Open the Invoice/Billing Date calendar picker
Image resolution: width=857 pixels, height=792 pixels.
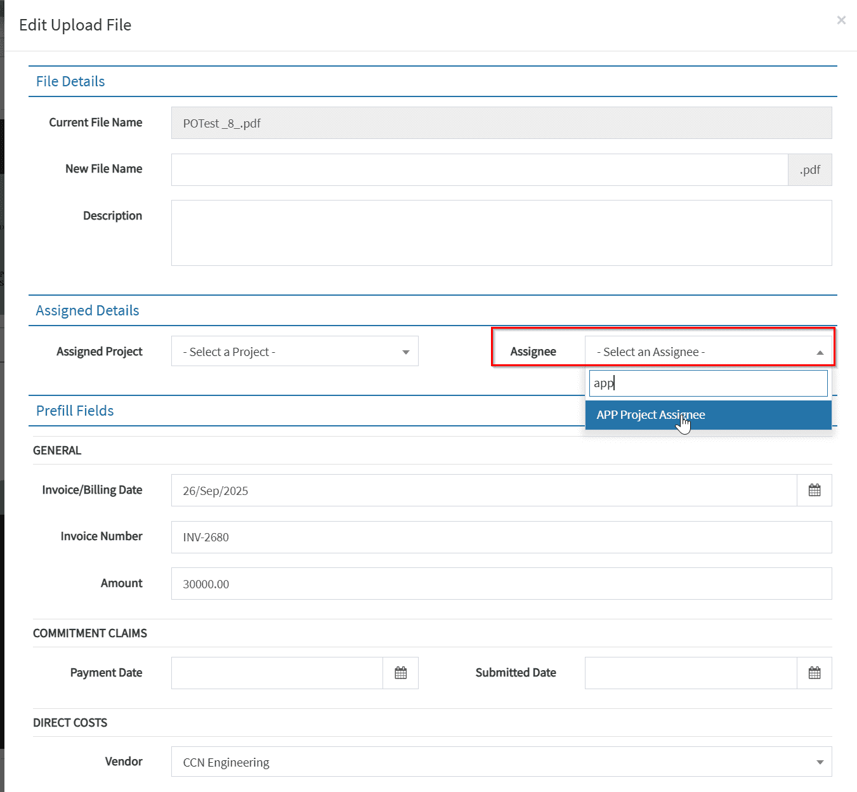814,491
